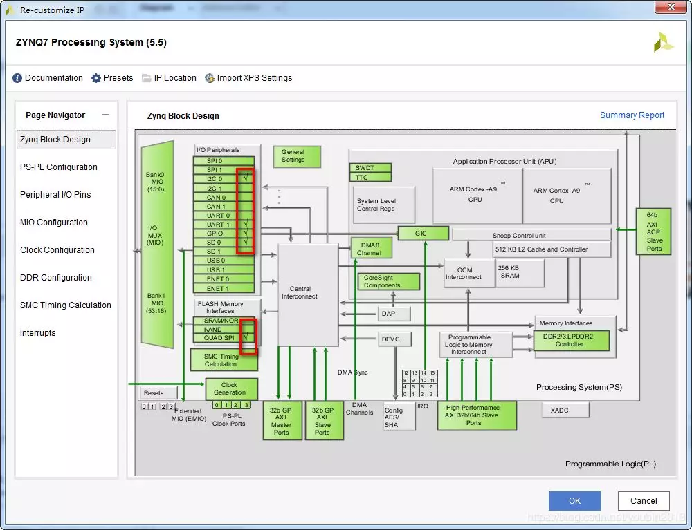This screenshot has width=692, height=530.
Task: Open Interrupts page in navigator
Action: tap(38, 333)
